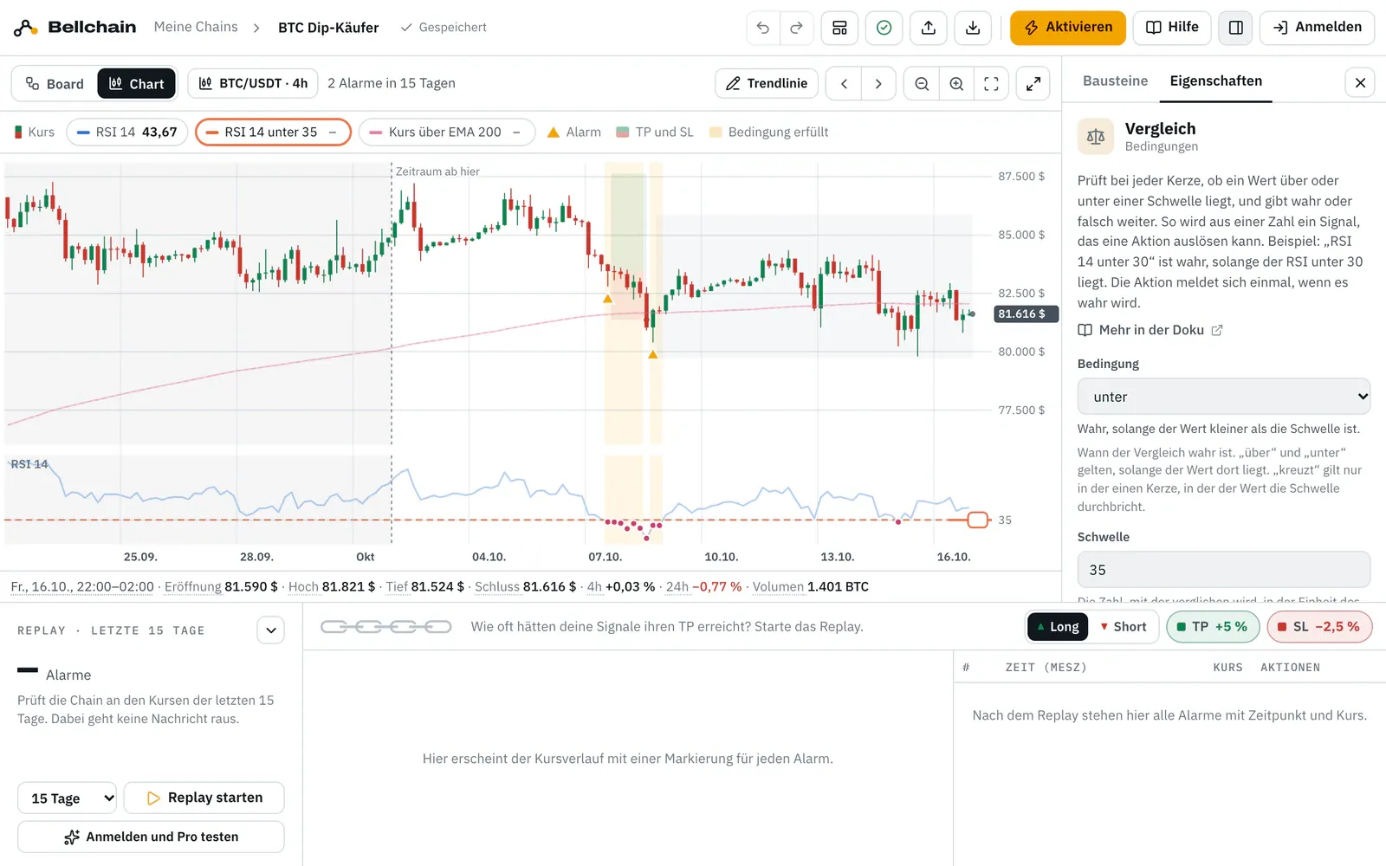Grab the RSI 35 threshold handle

[x=977, y=520]
